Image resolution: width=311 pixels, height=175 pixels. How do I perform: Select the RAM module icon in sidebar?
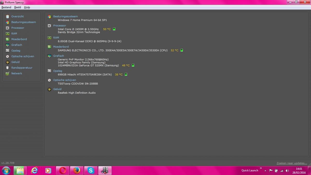pyautogui.click(x=8, y=33)
